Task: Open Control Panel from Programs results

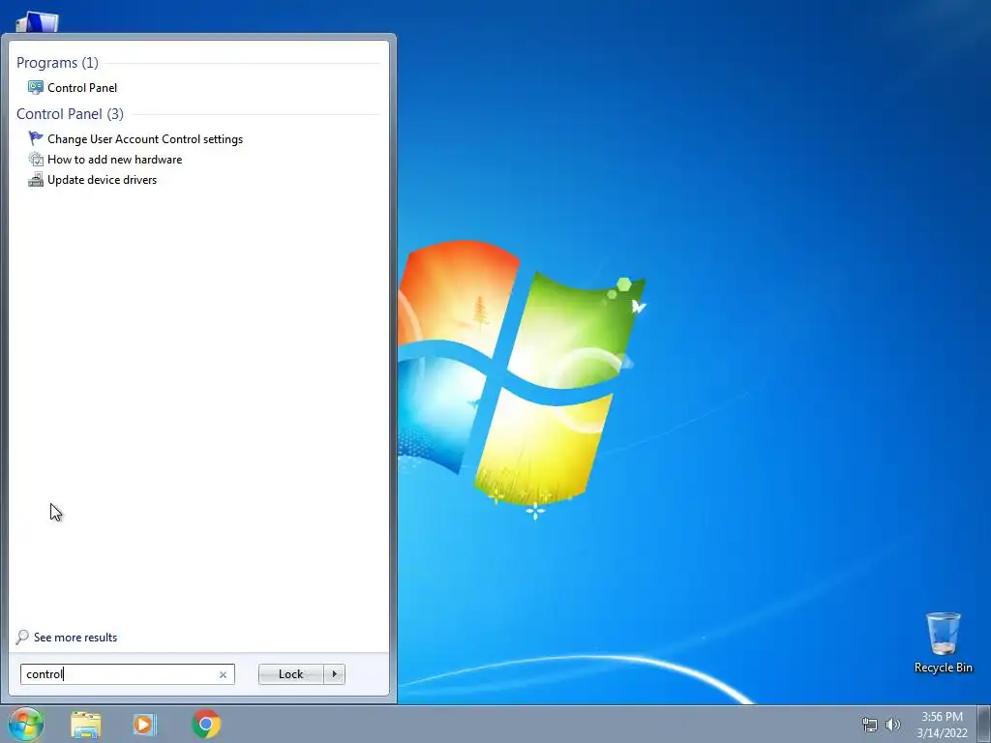Action: tap(82, 88)
